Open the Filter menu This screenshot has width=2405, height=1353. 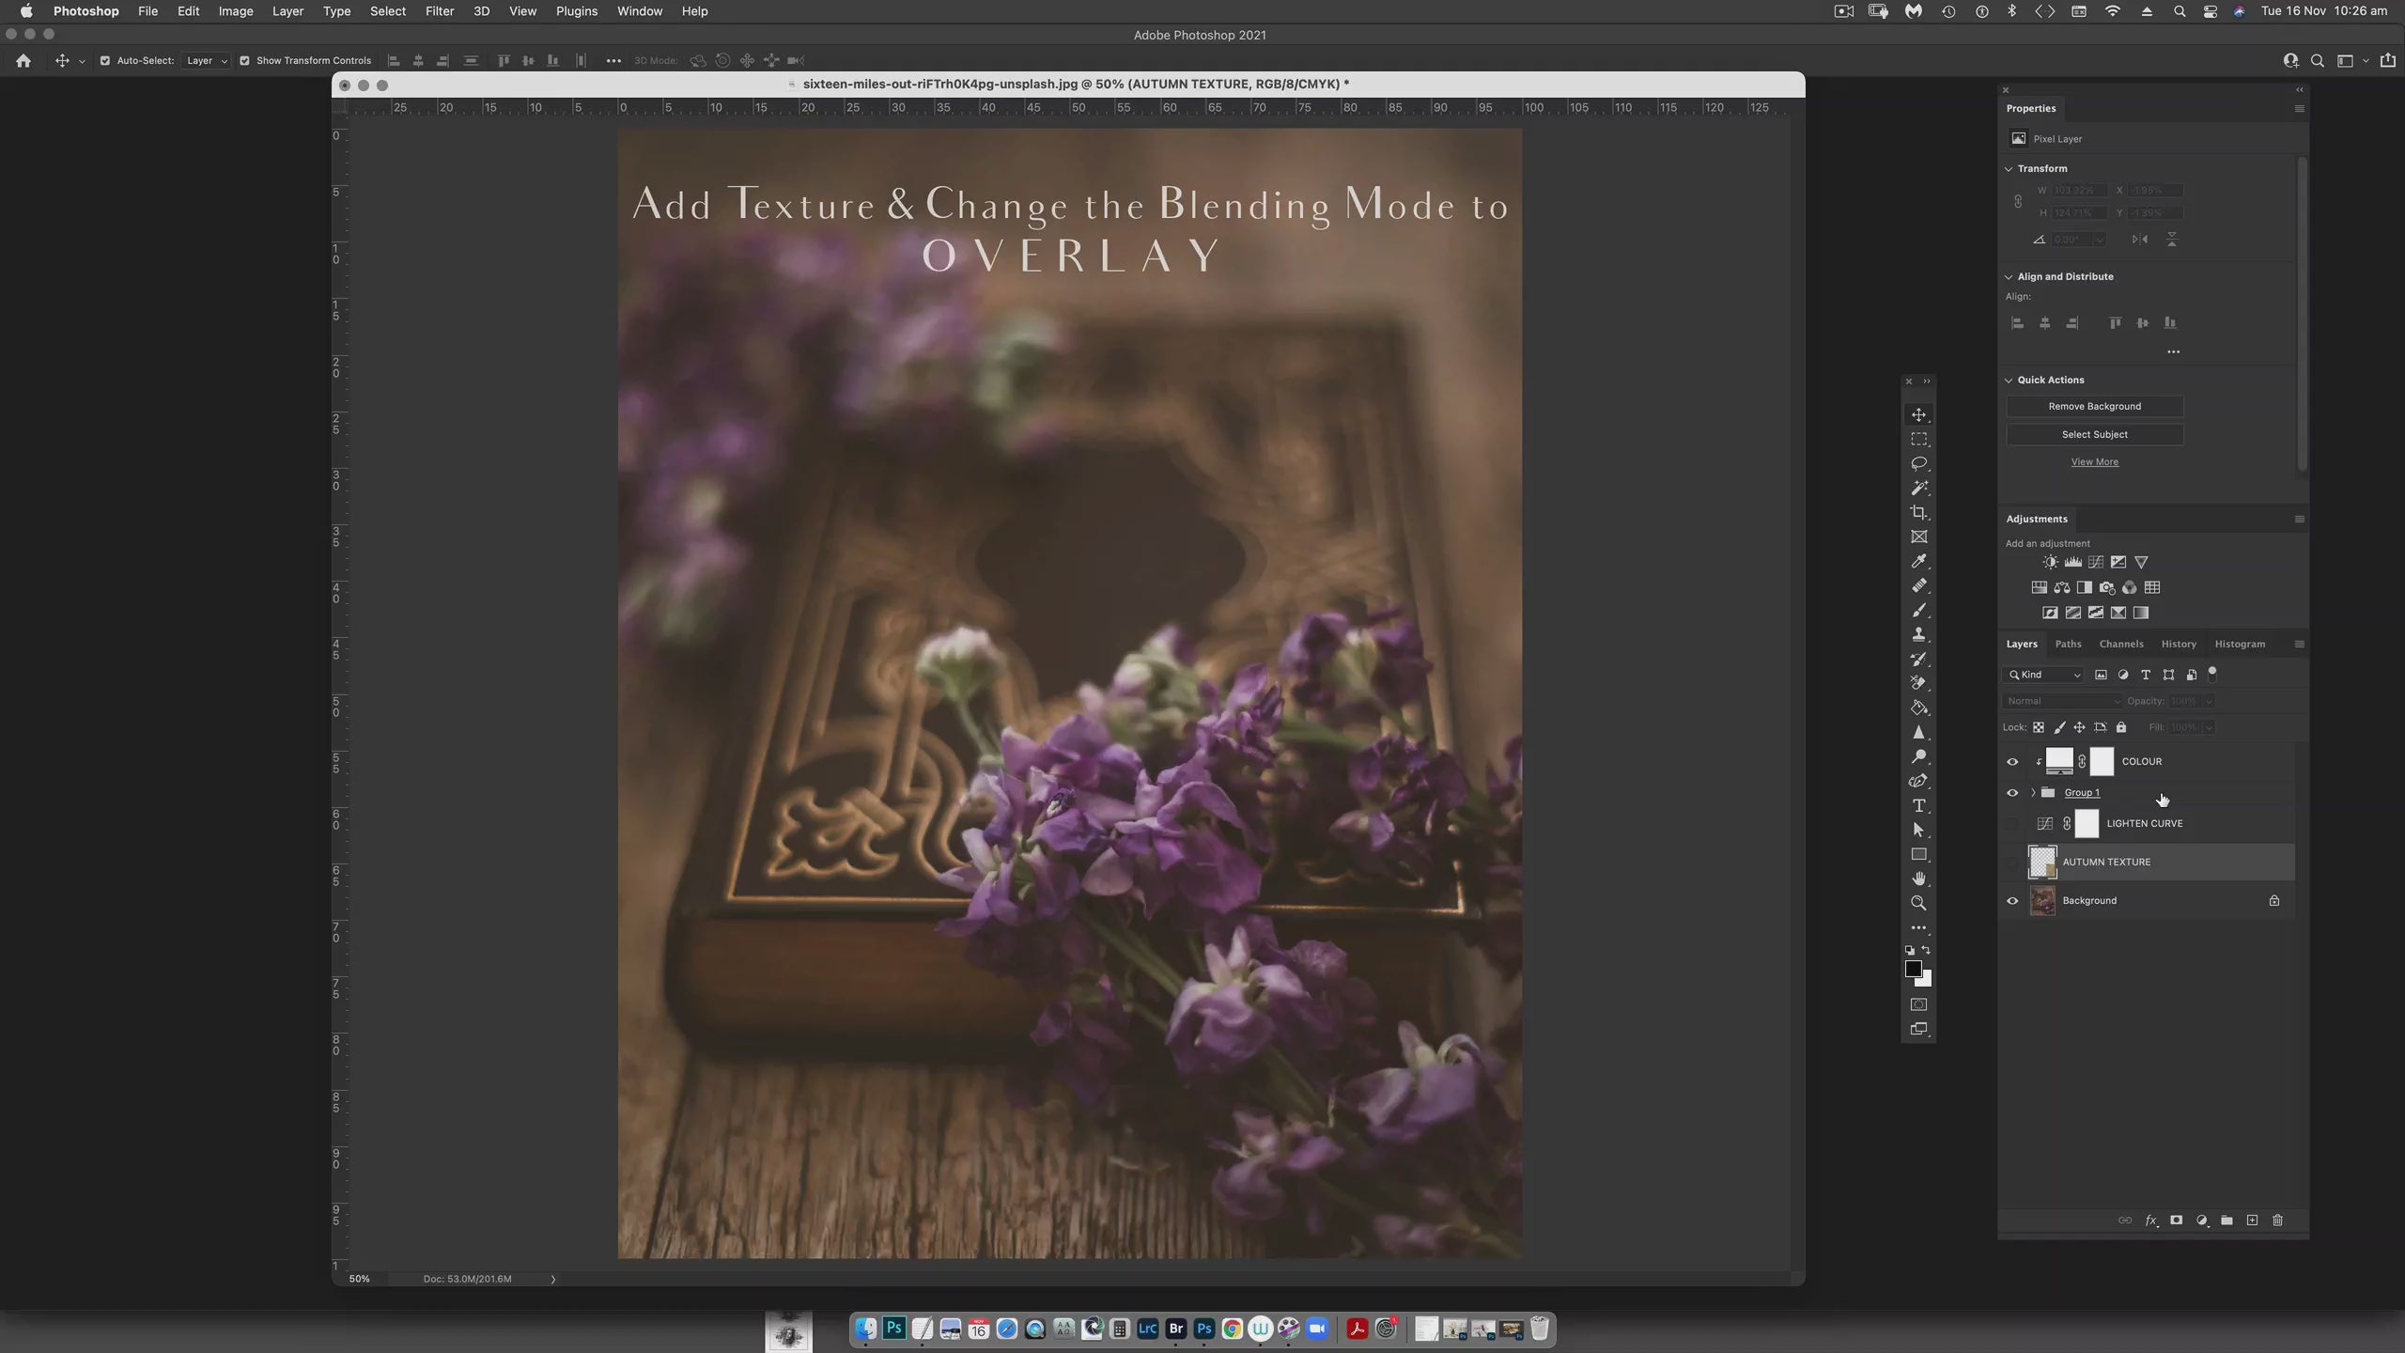tap(439, 11)
